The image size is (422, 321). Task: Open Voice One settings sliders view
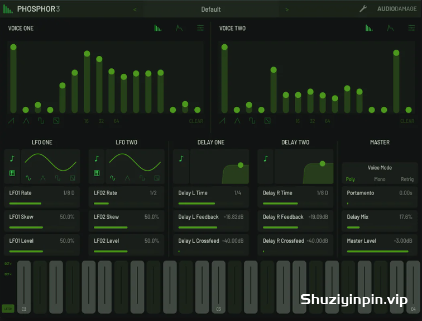pyautogui.click(x=200, y=28)
